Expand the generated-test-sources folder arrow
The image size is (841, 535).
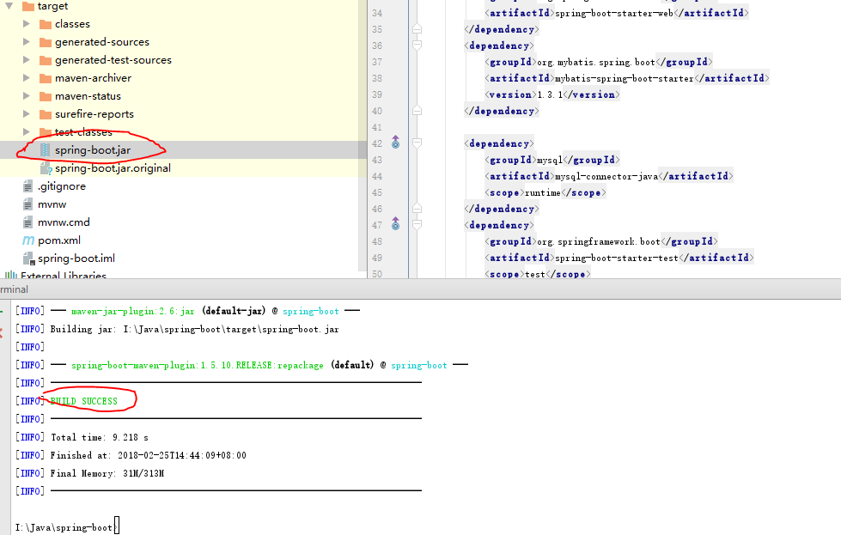[x=27, y=60]
